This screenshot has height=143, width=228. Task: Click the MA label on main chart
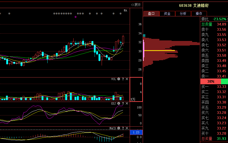click(125, 11)
